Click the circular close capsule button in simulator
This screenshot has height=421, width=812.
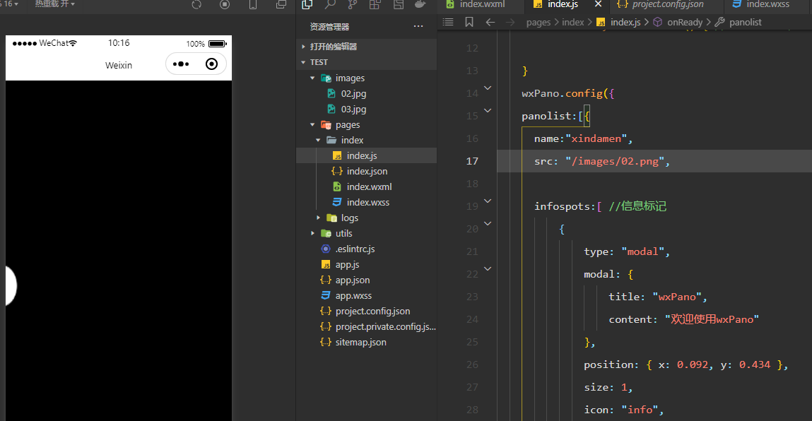(211, 64)
